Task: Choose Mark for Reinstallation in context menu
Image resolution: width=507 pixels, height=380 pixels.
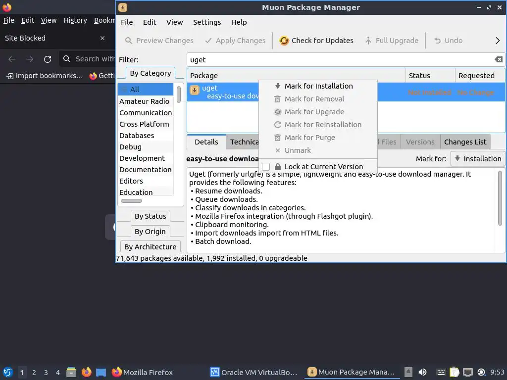Action: tap(318, 125)
